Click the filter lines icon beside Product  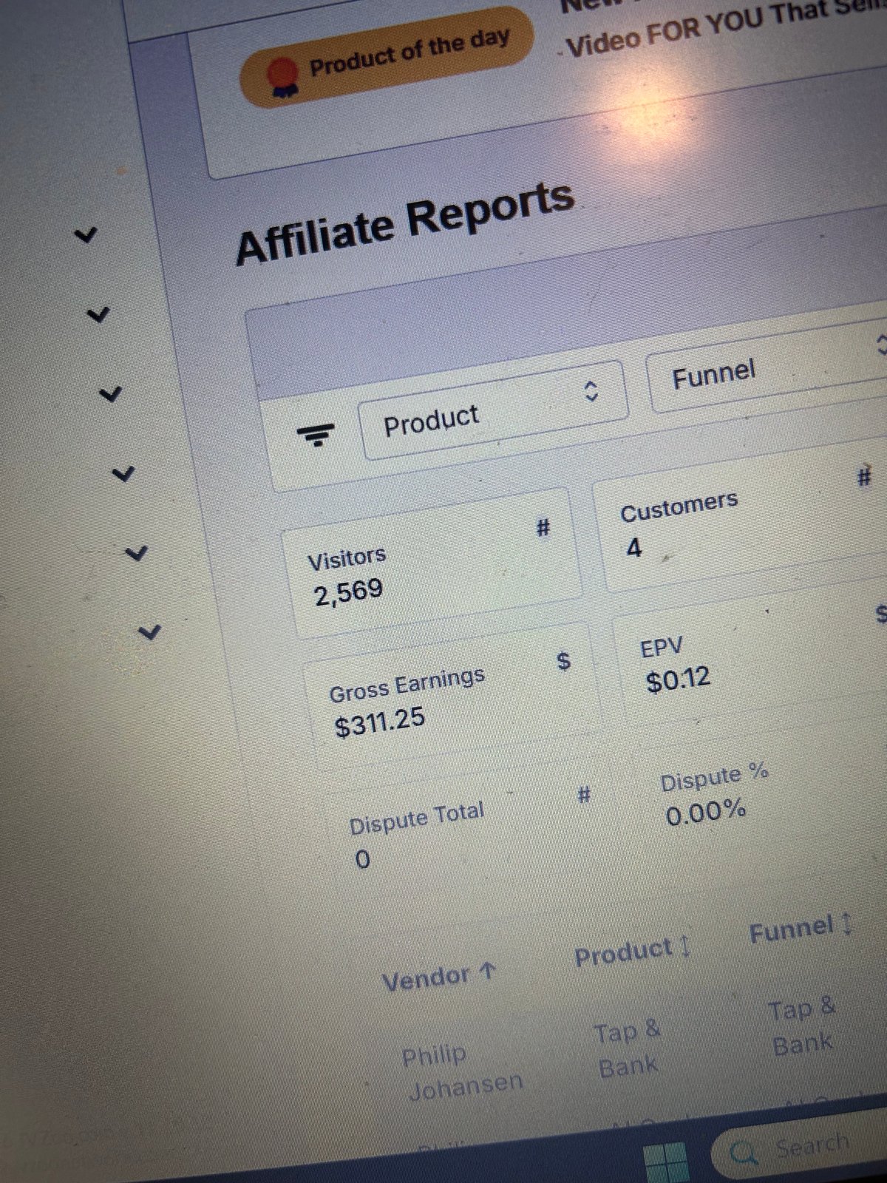[x=316, y=435]
